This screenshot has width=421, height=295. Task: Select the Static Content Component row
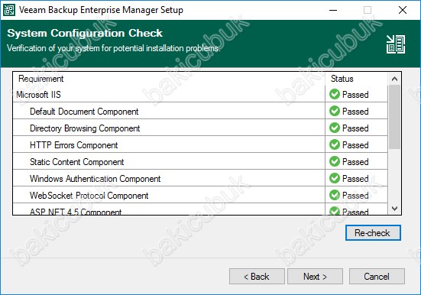[200, 161]
